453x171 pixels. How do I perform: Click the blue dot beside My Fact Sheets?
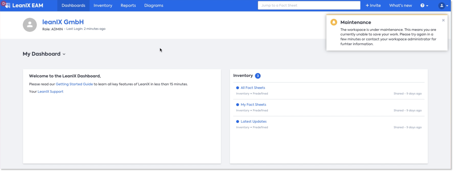point(238,105)
